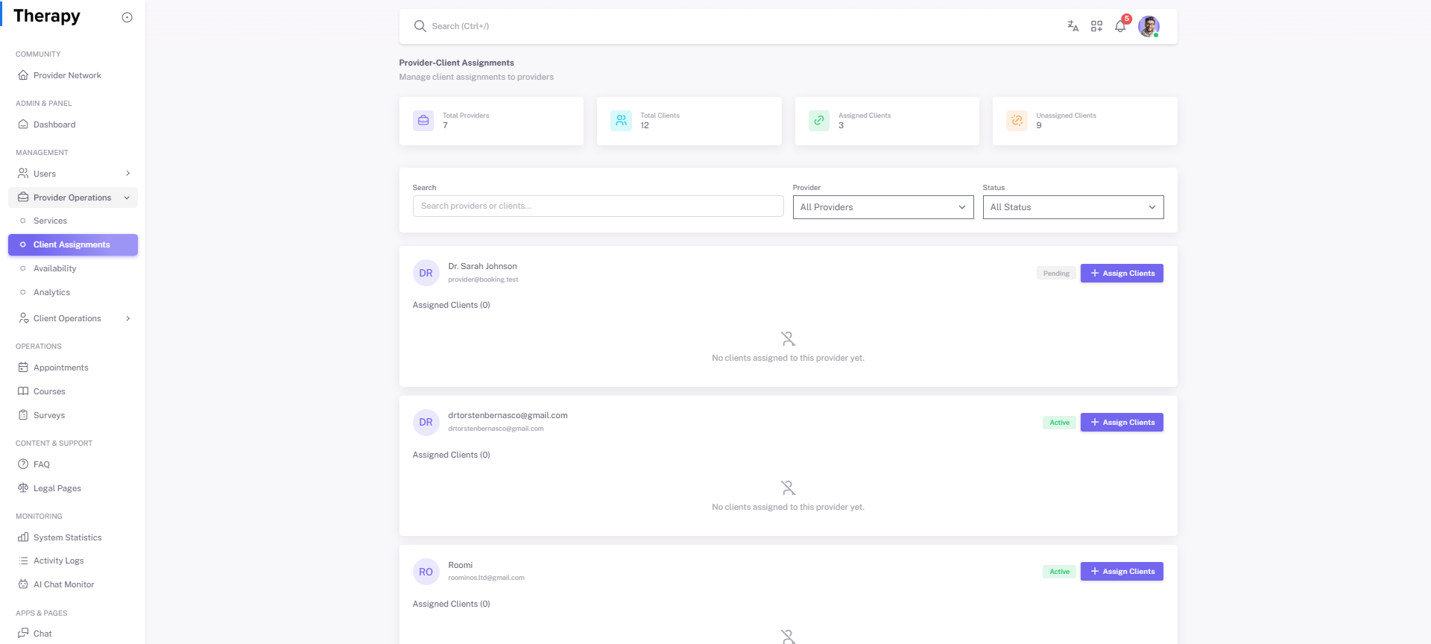Open Dashboard in sidebar
Image resolution: width=1431 pixels, height=644 pixels.
(x=73, y=124)
